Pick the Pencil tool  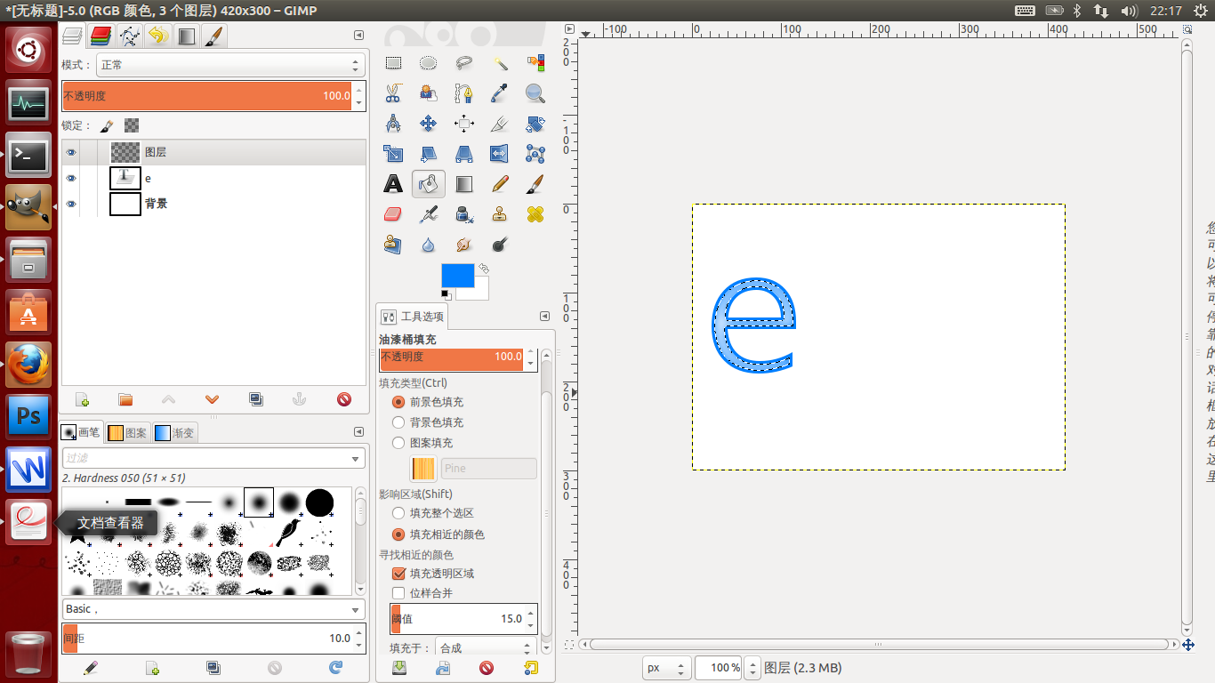tap(500, 184)
